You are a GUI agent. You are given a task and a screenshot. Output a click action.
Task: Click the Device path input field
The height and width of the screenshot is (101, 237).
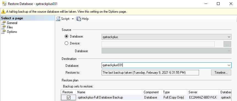[158, 44]
